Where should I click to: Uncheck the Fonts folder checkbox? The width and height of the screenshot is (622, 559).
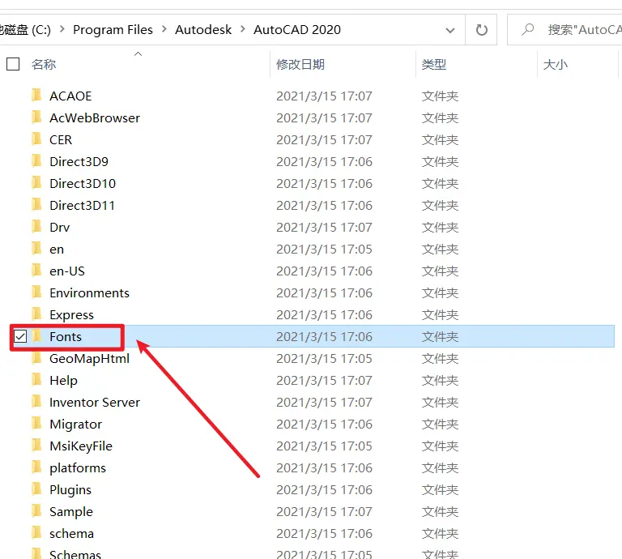tap(19, 336)
